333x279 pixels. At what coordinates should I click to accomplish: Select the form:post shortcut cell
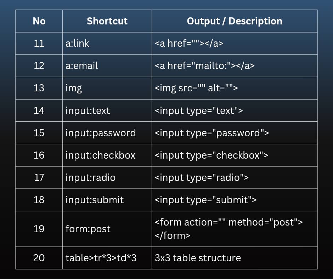[107, 229]
